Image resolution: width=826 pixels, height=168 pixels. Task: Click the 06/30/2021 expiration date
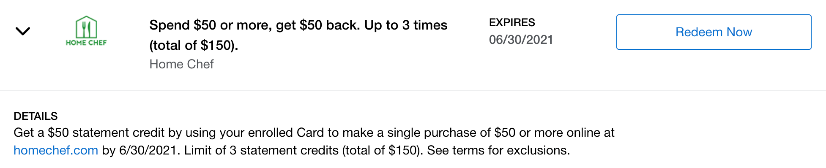pyautogui.click(x=521, y=40)
